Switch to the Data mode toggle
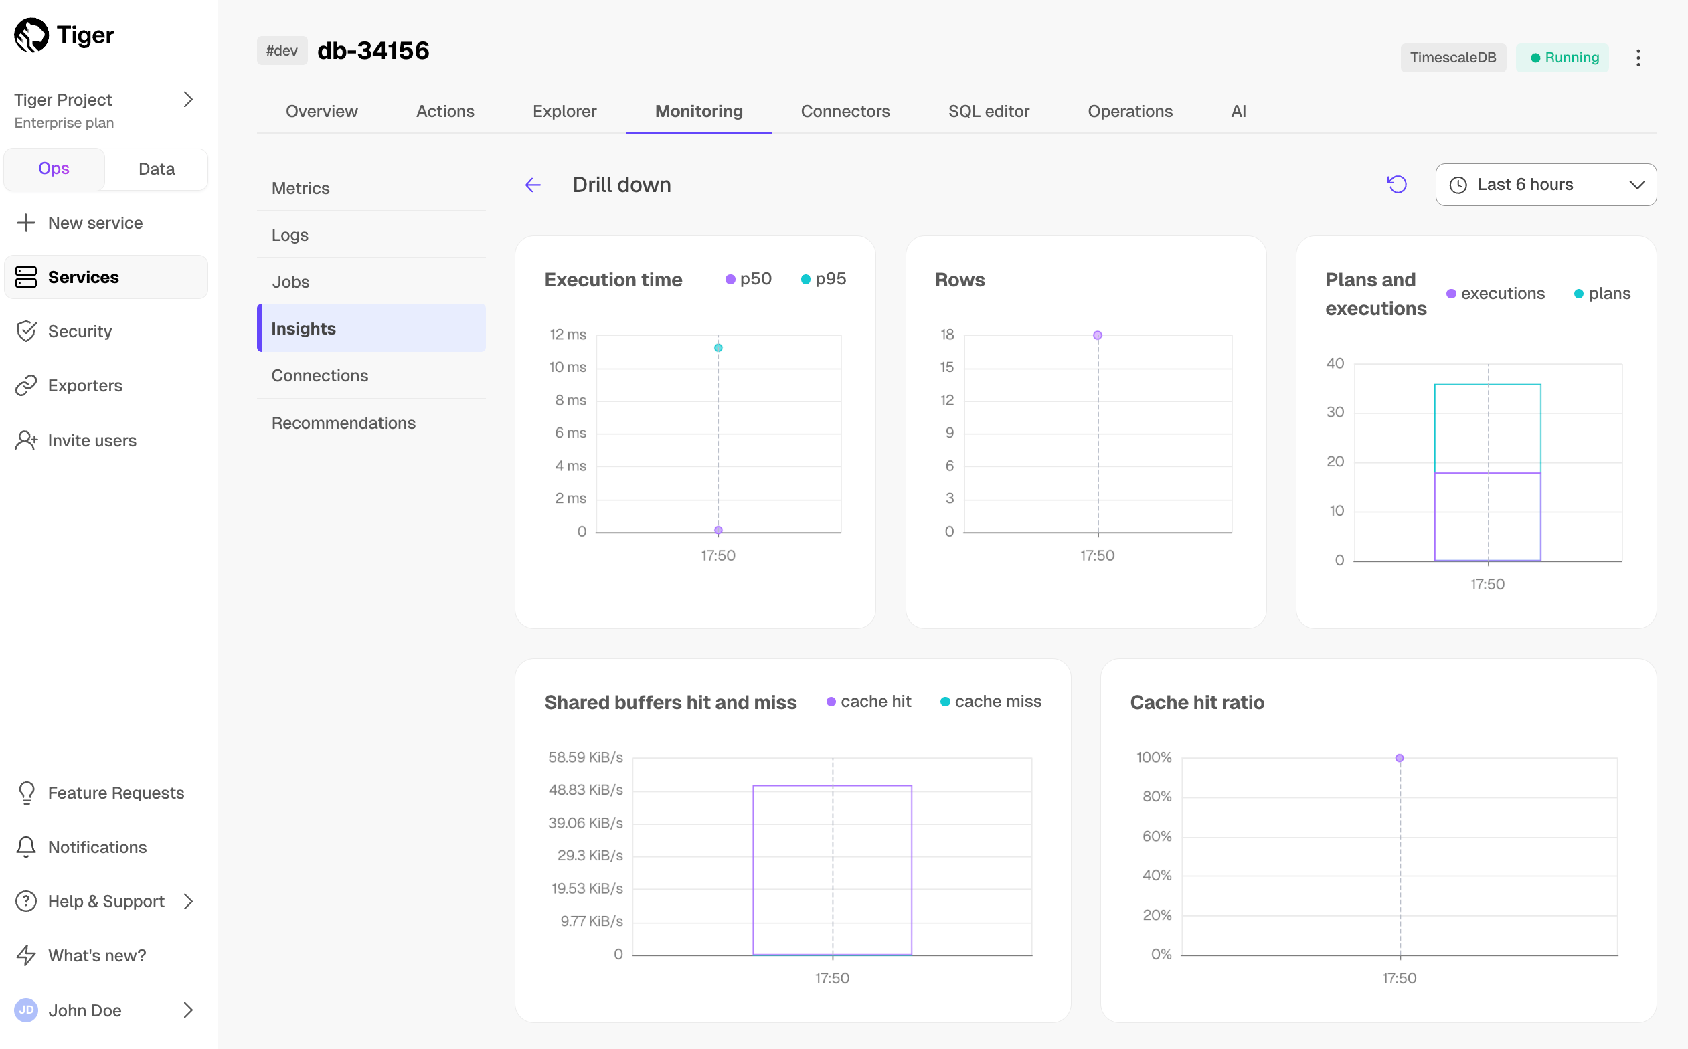The image size is (1688, 1049). tap(156, 169)
